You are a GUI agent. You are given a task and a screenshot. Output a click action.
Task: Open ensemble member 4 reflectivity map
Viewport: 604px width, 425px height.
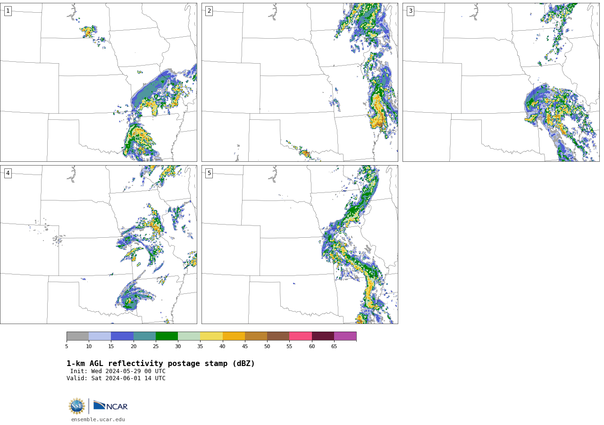tap(99, 244)
